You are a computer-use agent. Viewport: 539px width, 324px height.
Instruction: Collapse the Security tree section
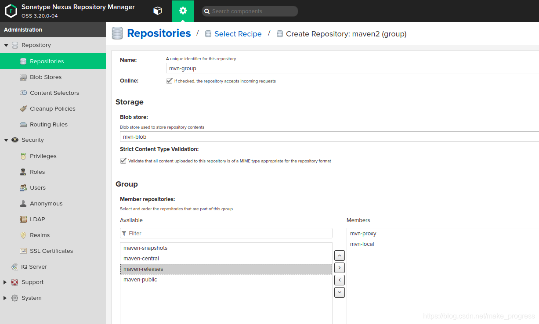pyautogui.click(x=6, y=140)
